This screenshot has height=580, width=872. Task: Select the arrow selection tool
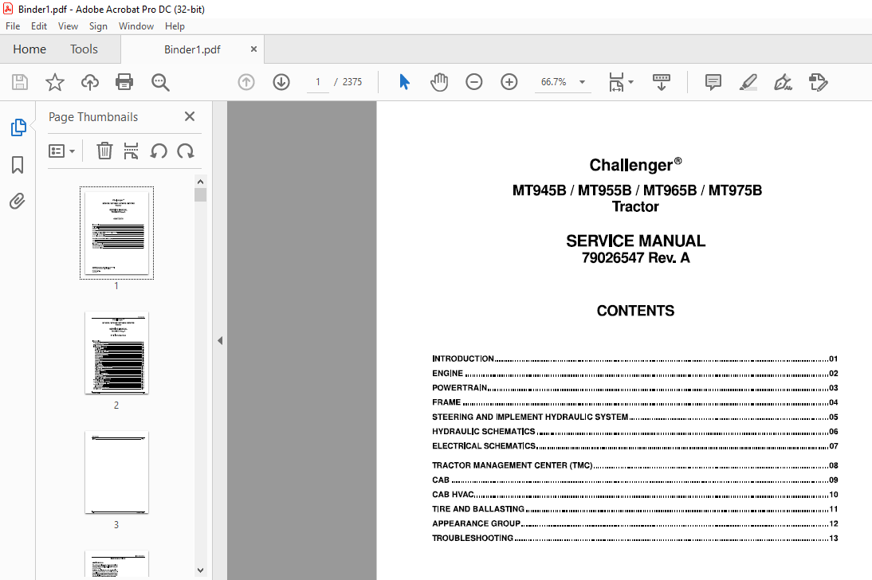pos(404,82)
